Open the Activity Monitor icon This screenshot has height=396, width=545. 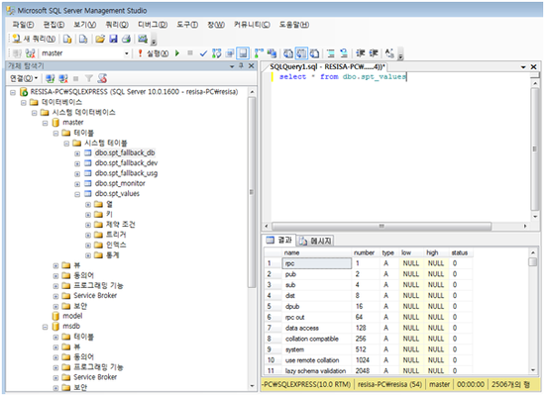click(x=143, y=39)
